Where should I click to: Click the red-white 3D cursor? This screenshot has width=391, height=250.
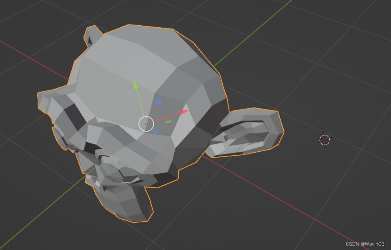click(x=325, y=140)
